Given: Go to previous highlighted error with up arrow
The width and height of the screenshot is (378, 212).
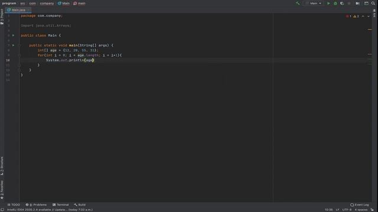Looking at the screenshot, I should (363, 16).
